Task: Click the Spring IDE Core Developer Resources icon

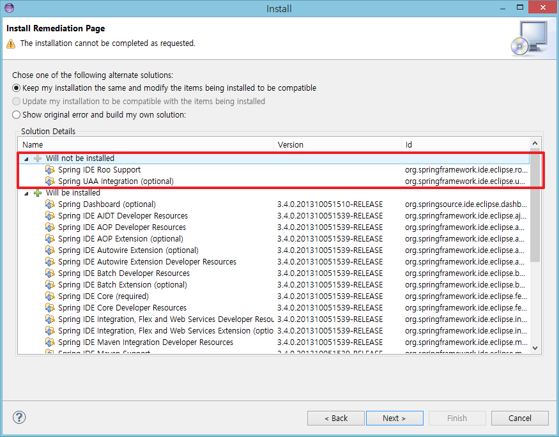Action: tap(50, 307)
